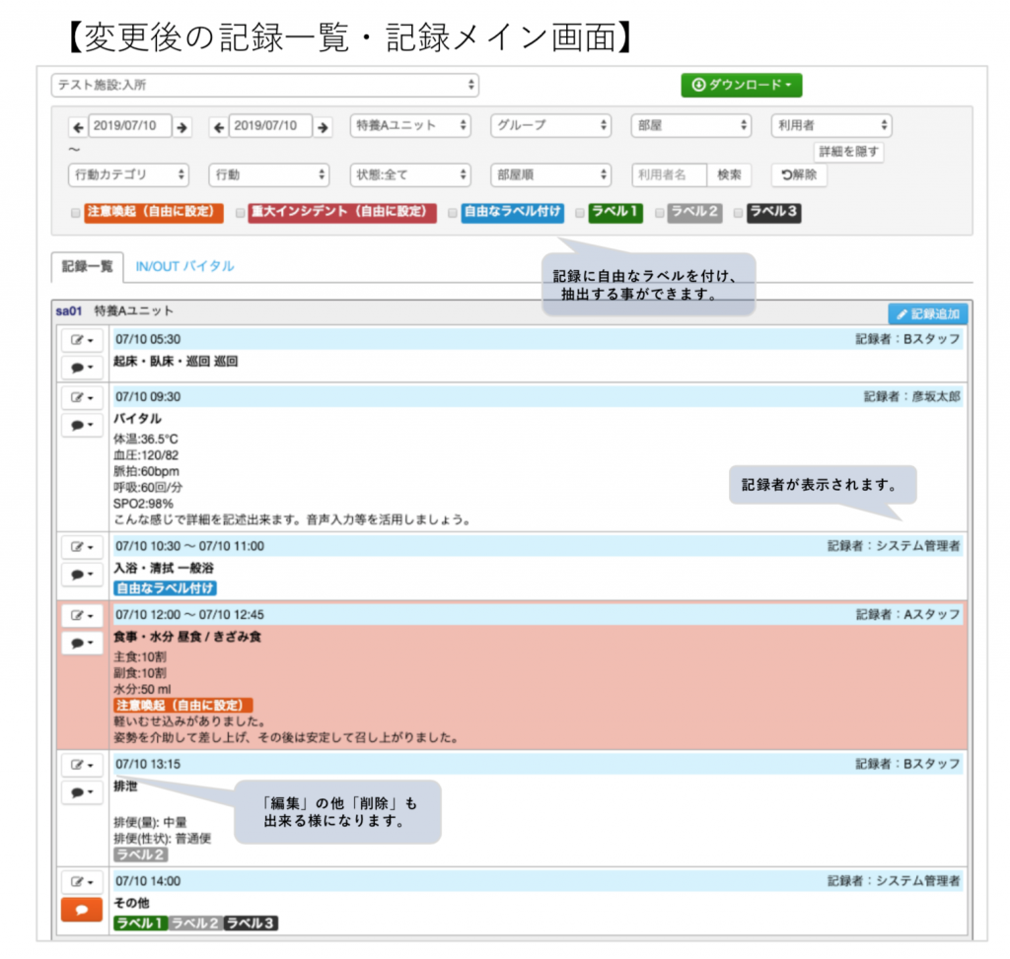
Task: Enable the 注意喚起 label checkbox
Action: point(76,213)
